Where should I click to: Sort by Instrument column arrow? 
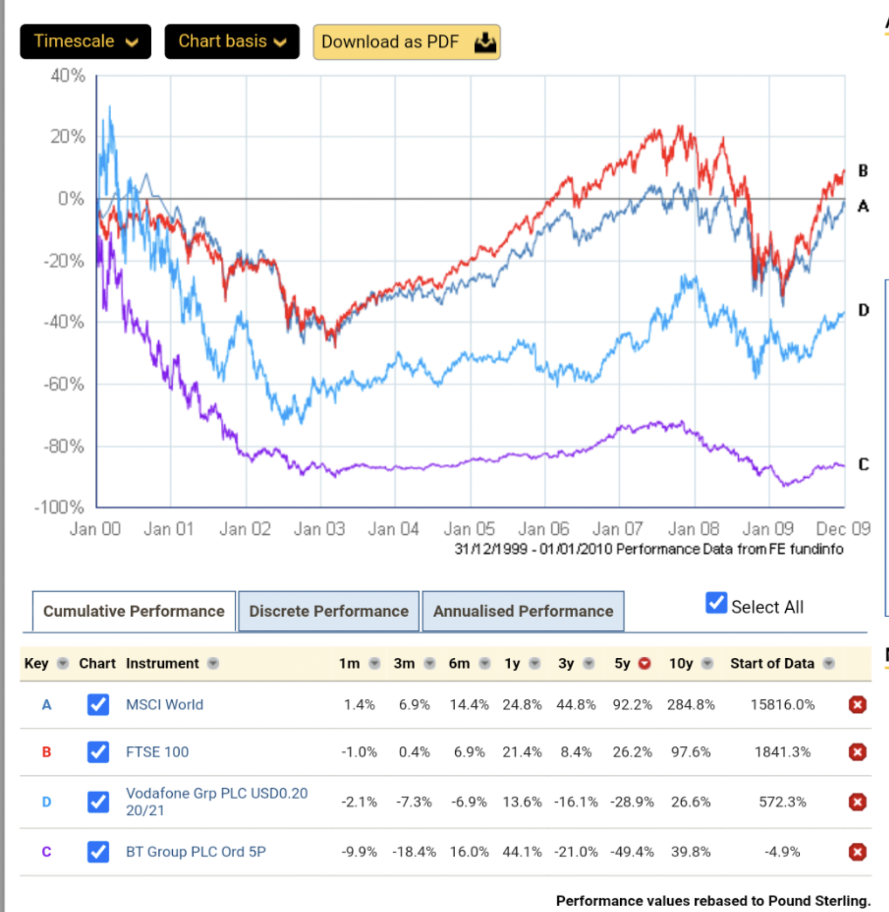pyautogui.click(x=213, y=663)
